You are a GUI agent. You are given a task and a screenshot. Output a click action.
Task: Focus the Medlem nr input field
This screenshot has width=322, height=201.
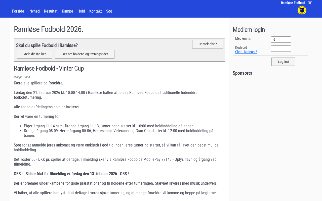click(281, 39)
